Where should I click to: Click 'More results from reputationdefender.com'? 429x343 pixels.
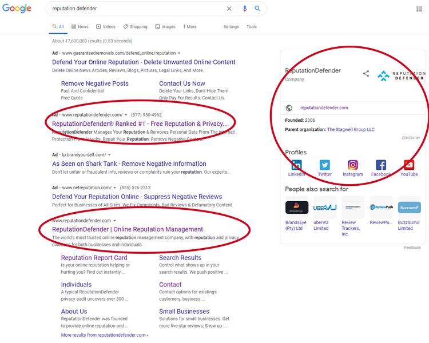point(105,335)
